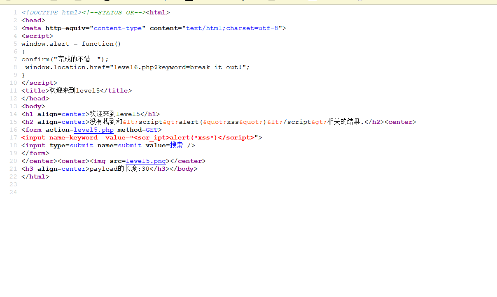Click the red name=keyword attribute
This screenshot has width=497, height=297.
73,137
